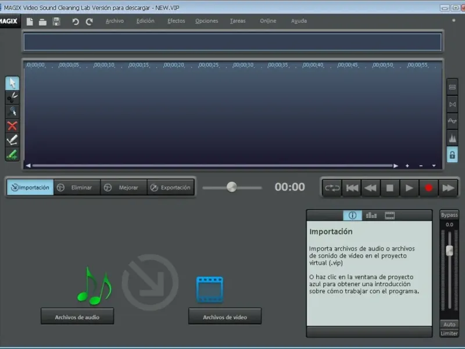Image resolution: width=465 pixels, height=349 pixels.
Task: Toggle the padlock lock button
Action: coord(452,155)
